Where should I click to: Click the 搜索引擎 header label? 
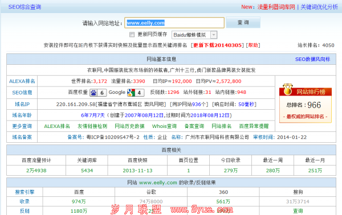pyautogui.click(x=25, y=192)
